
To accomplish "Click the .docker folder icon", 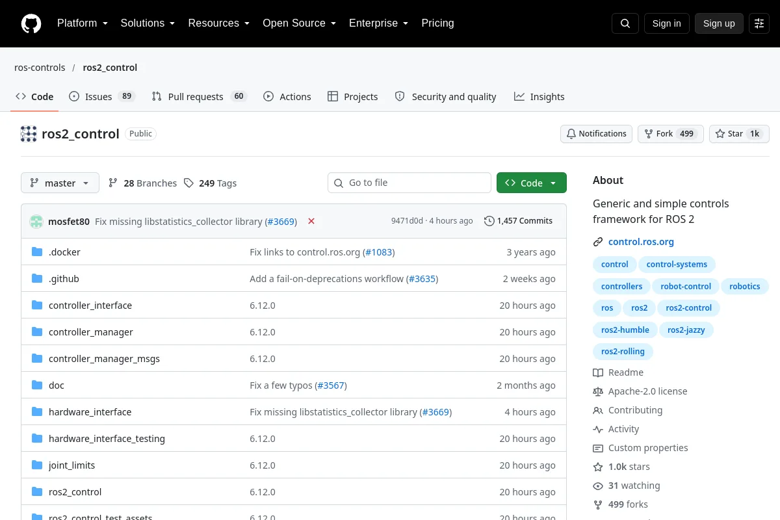I will (x=37, y=252).
